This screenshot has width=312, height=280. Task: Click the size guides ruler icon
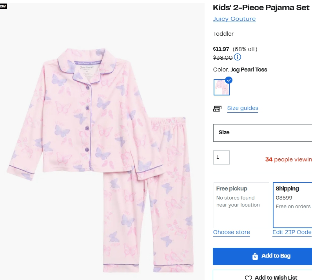(217, 109)
